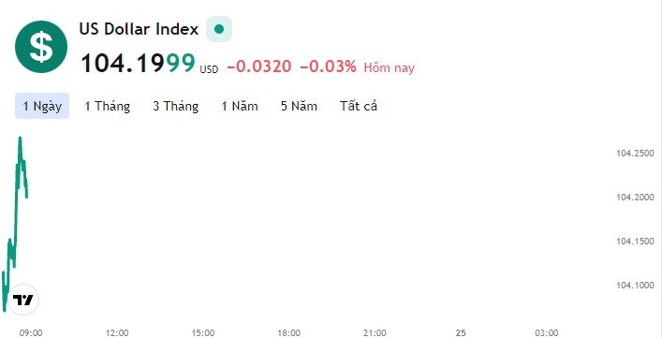Click the green market status dot

point(219,29)
